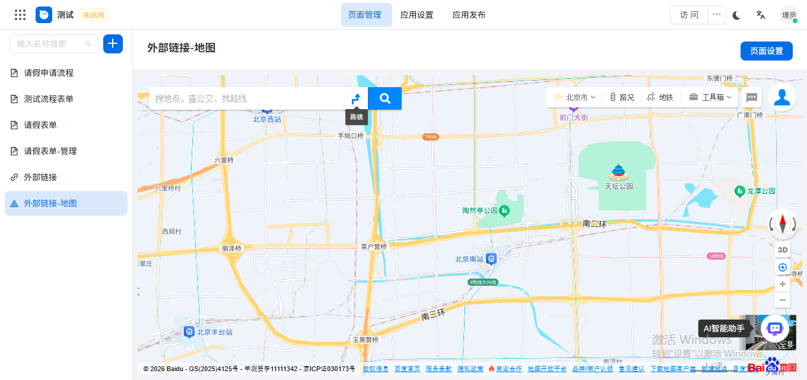Click the 菜户营桥 map label
Screen dimensions: 807x380
tap(374, 247)
